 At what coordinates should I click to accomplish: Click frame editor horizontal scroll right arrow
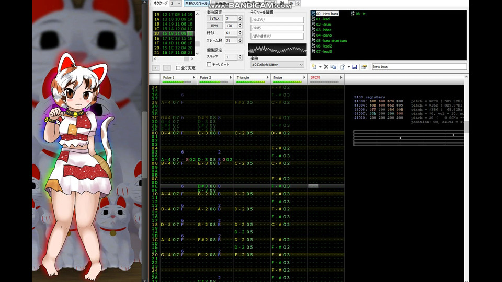pyautogui.click(x=192, y=59)
